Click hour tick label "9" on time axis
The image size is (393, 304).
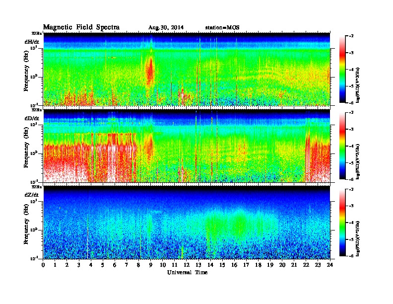[151, 265]
